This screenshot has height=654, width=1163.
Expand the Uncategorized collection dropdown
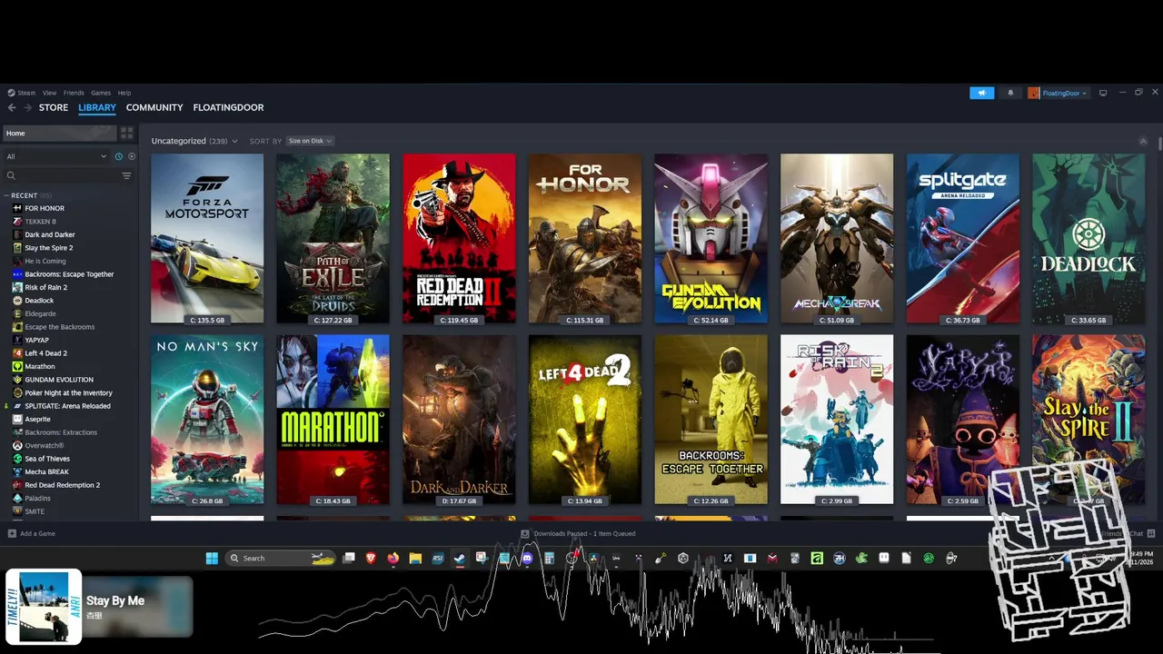click(x=194, y=141)
